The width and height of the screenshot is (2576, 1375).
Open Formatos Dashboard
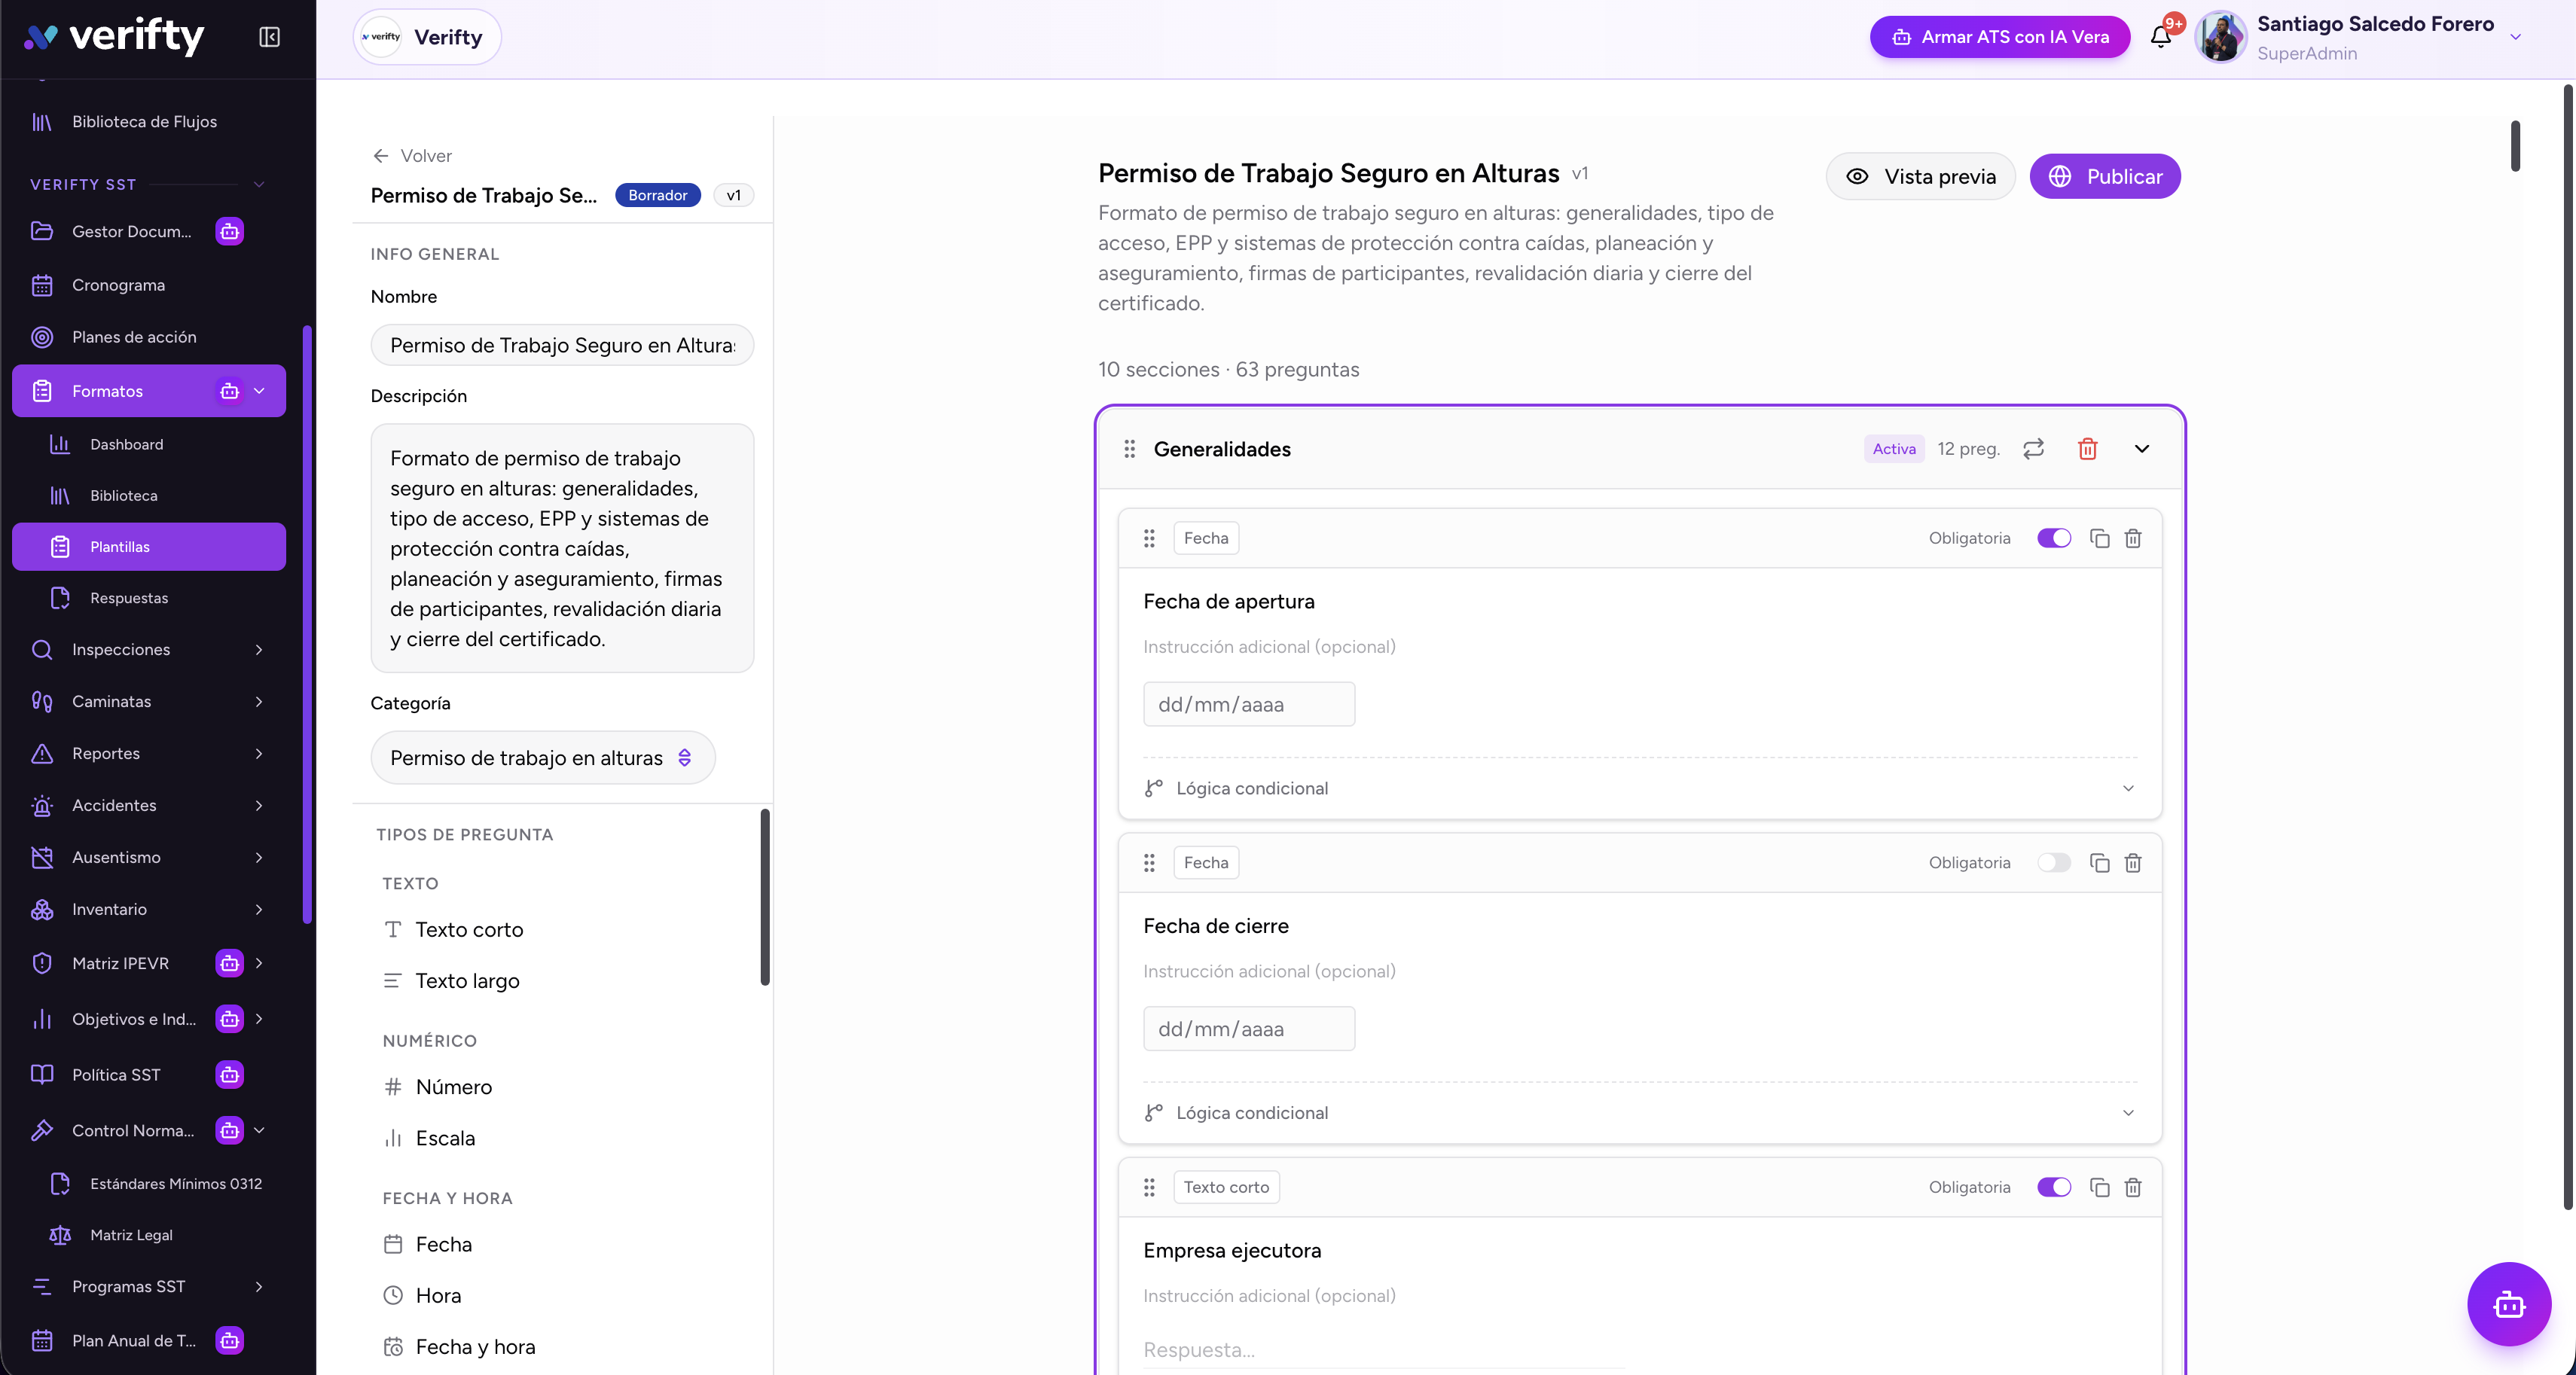(149, 444)
